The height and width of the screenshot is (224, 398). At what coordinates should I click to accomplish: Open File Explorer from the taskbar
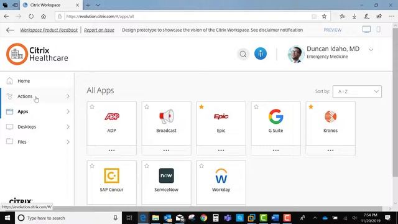155,218
